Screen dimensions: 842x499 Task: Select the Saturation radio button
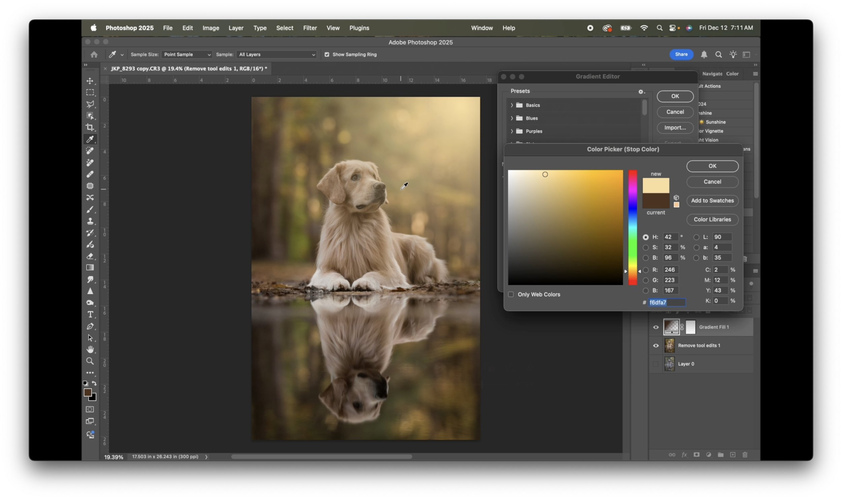click(x=645, y=247)
